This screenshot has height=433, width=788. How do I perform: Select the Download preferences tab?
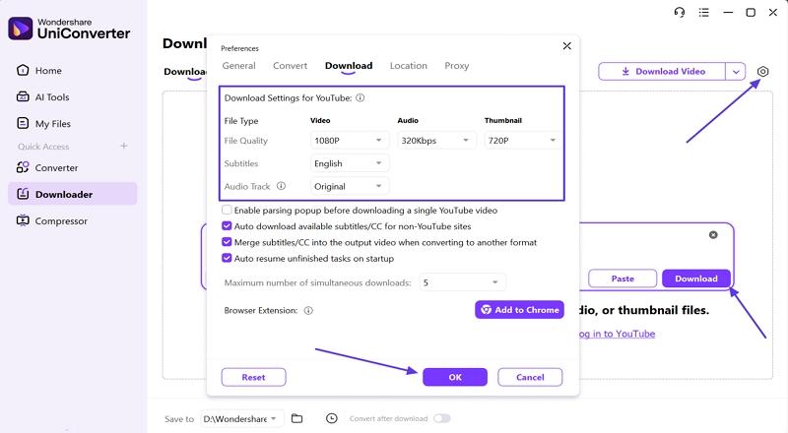tap(349, 66)
